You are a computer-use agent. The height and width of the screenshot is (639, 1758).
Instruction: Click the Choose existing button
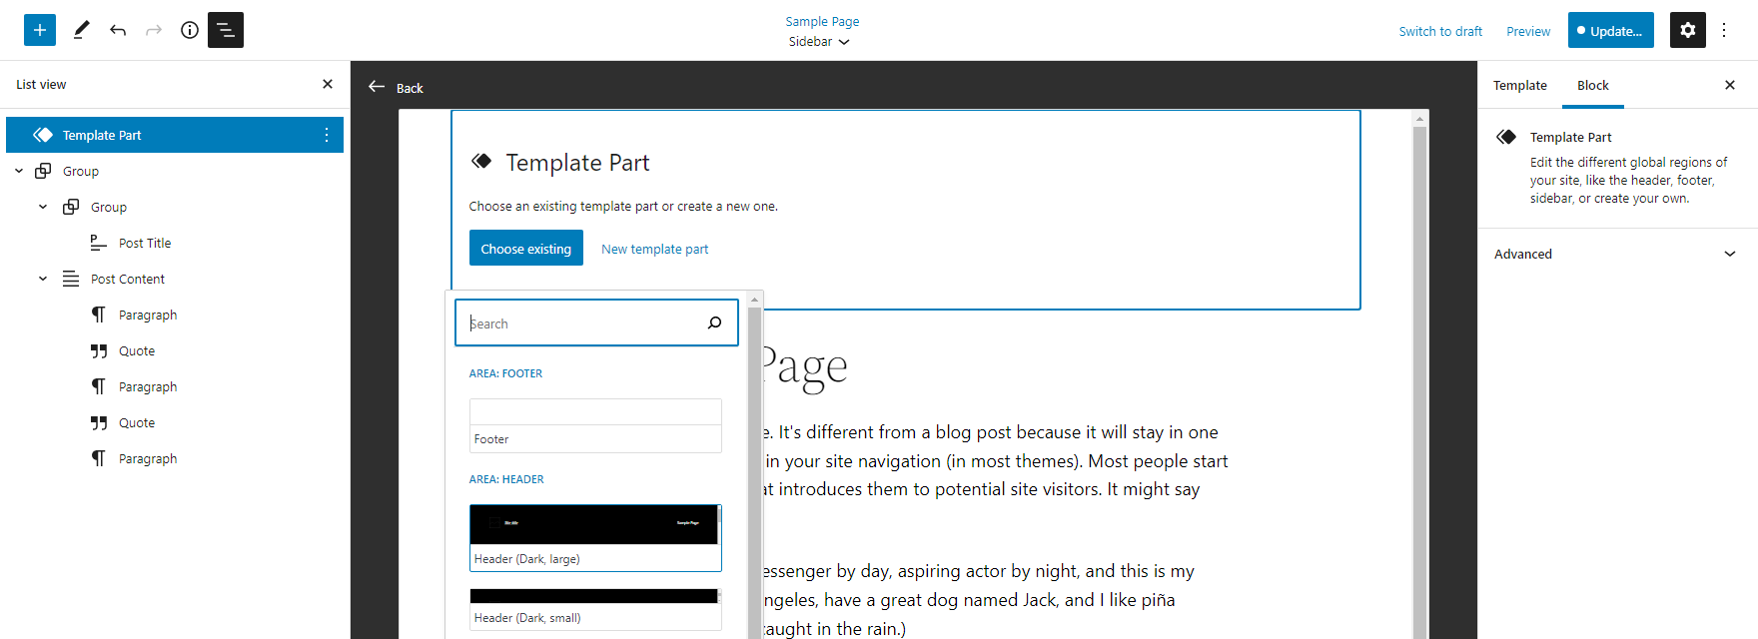point(525,249)
